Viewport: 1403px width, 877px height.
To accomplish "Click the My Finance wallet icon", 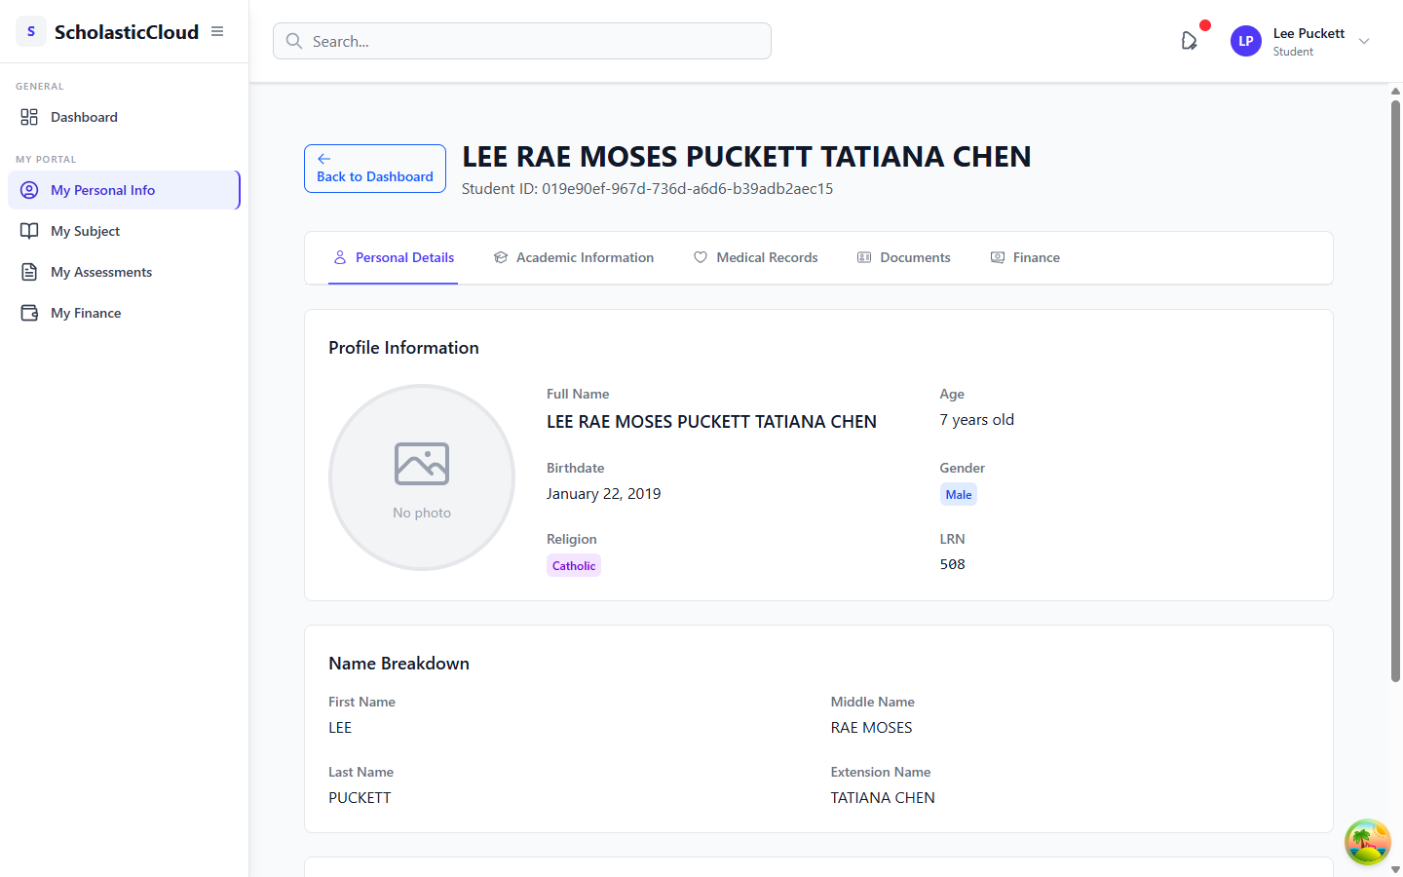I will [29, 313].
